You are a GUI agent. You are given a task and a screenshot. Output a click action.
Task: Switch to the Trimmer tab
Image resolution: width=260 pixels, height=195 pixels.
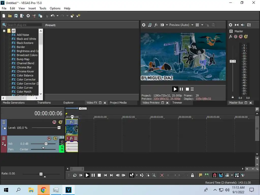[x=177, y=103]
